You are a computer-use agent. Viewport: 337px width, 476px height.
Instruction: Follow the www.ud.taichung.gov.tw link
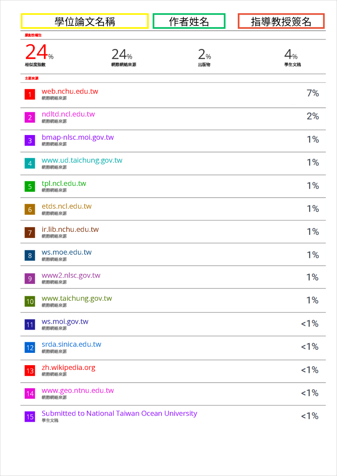click(82, 160)
